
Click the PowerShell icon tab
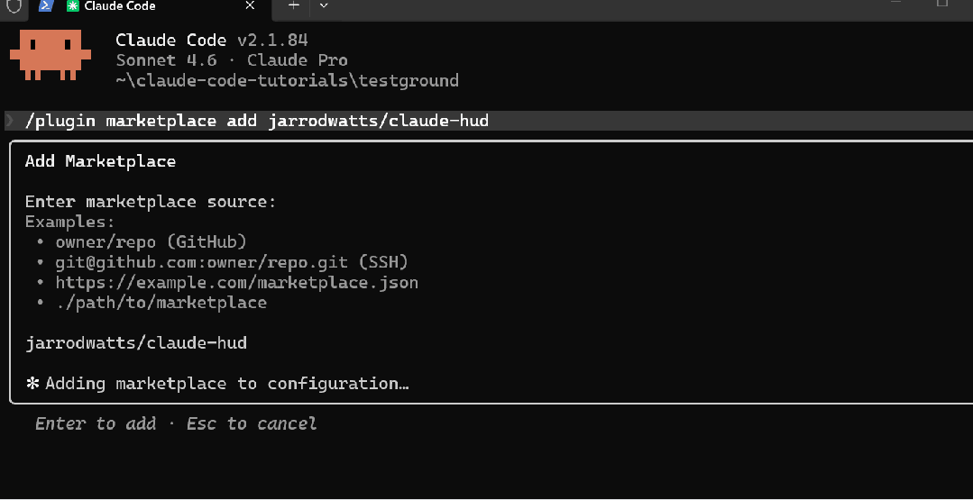(x=45, y=6)
